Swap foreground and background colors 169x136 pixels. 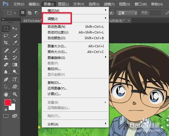point(14,100)
